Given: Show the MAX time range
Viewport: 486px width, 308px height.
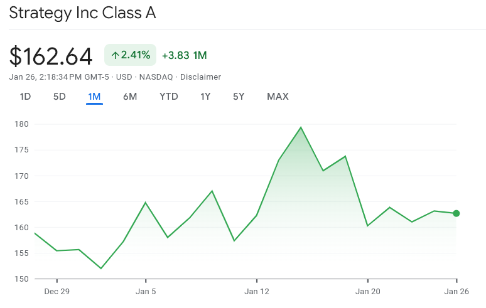Looking at the screenshot, I should pyautogui.click(x=278, y=97).
